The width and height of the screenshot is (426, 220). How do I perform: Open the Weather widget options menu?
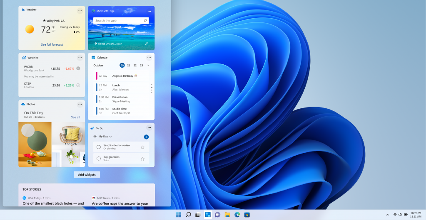click(x=80, y=11)
